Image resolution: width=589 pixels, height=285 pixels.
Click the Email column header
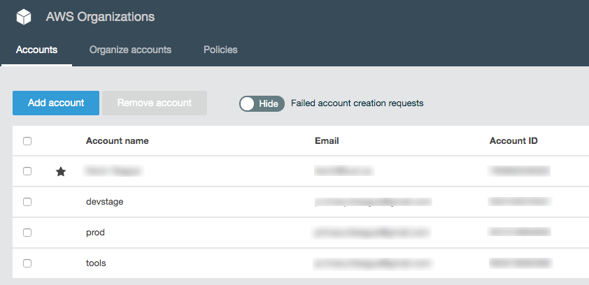(x=327, y=141)
